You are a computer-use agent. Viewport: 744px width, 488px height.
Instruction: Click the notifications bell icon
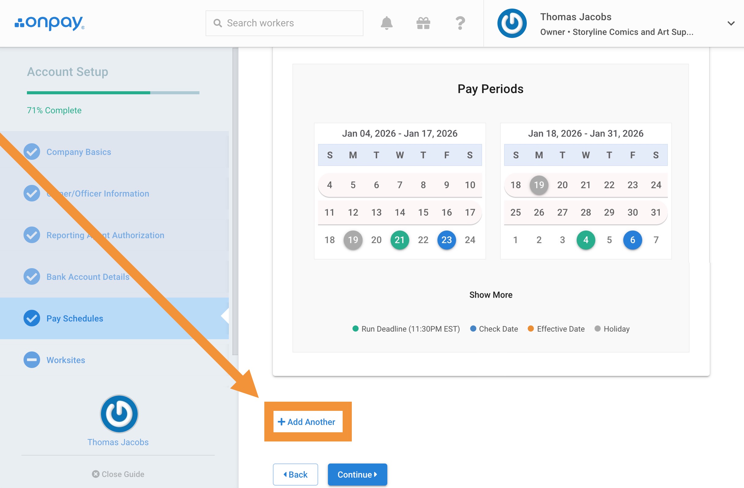pyautogui.click(x=386, y=23)
